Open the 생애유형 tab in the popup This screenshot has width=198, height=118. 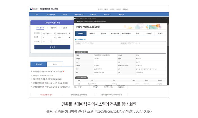[x=92, y=33]
